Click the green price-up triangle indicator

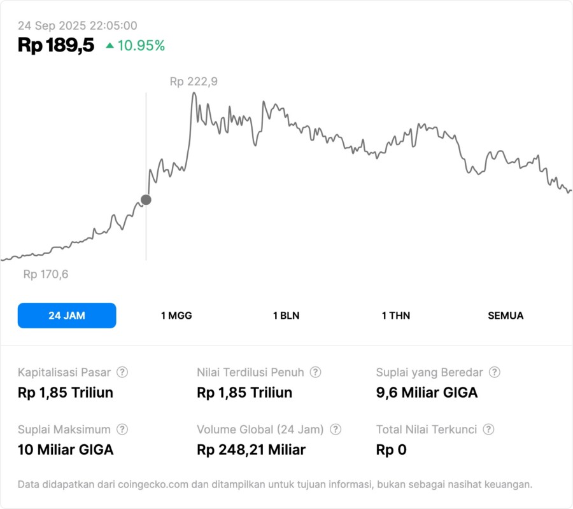pyautogui.click(x=110, y=46)
